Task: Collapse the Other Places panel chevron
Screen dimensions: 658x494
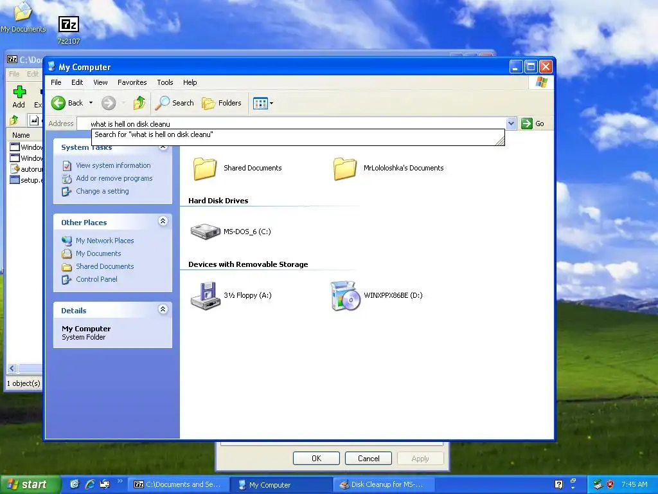Action: coord(163,221)
